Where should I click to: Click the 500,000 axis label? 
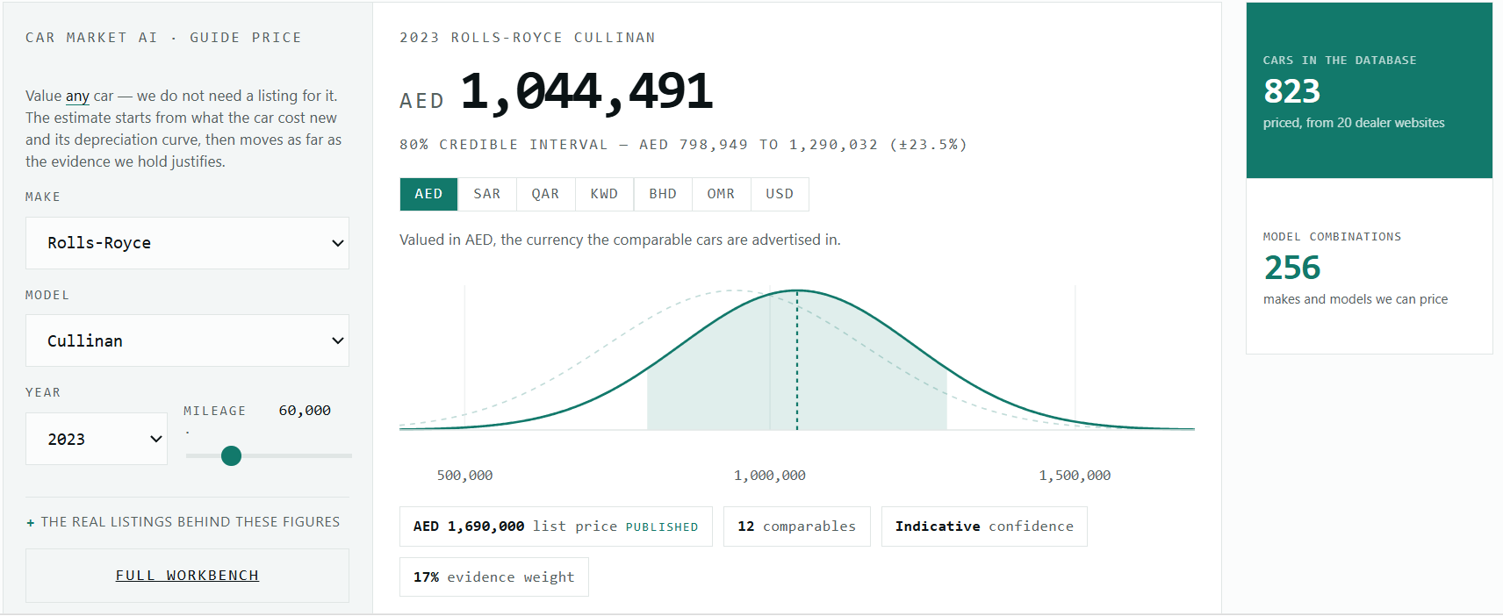pyautogui.click(x=465, y=476)
